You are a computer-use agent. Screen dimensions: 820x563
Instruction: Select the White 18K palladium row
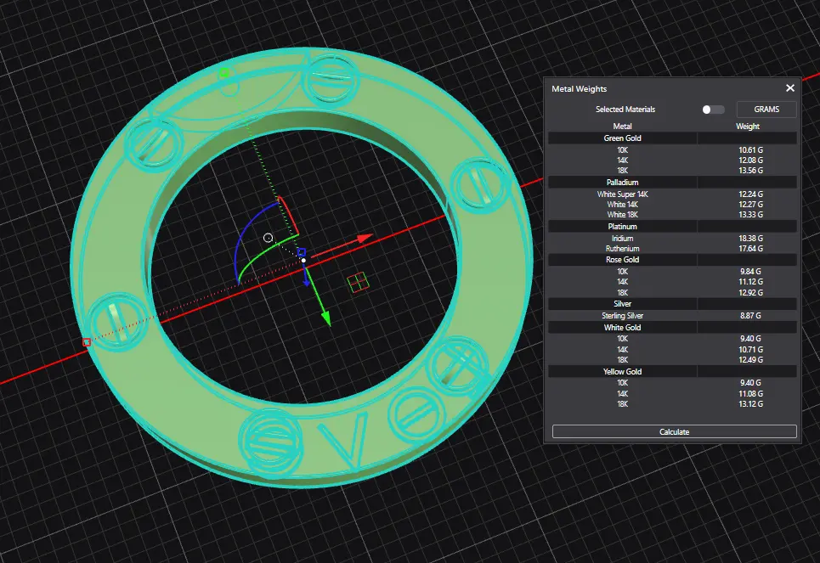(672, 214)
